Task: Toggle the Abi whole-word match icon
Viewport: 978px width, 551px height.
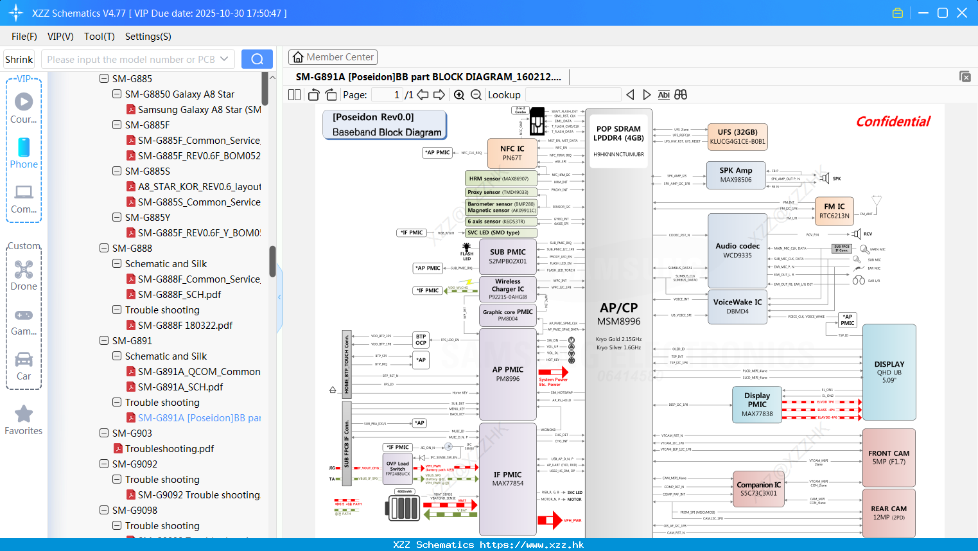Action: 664,94
